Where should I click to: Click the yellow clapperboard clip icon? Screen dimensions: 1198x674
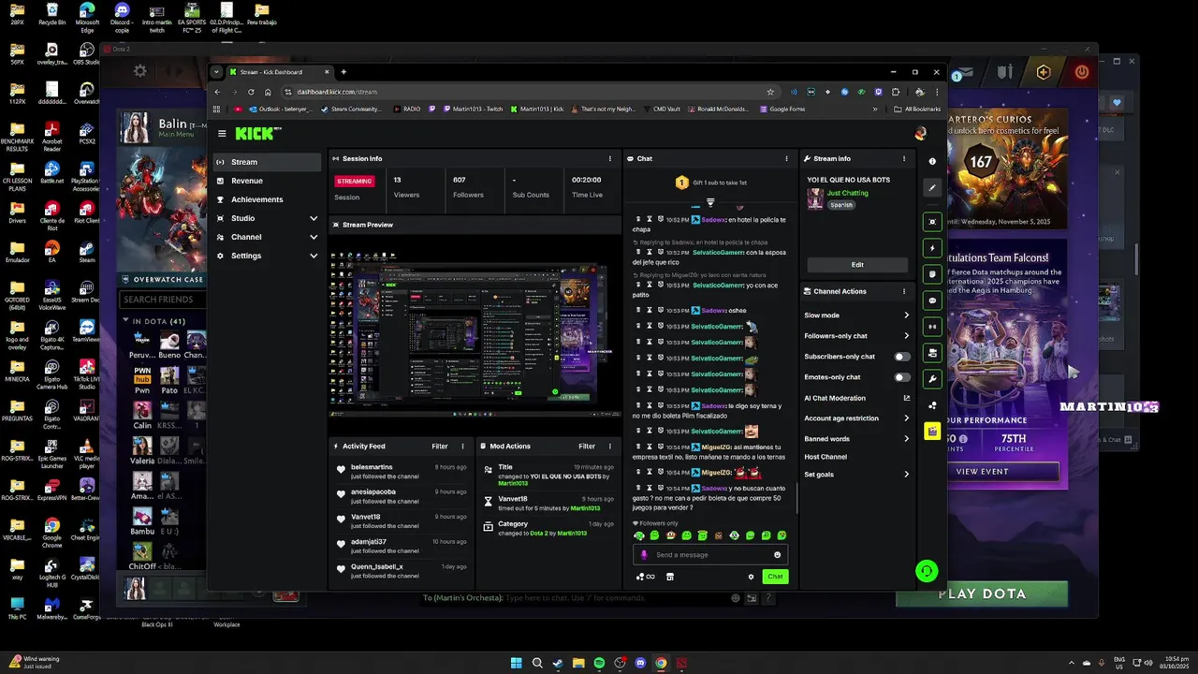(x=932, y=431)
